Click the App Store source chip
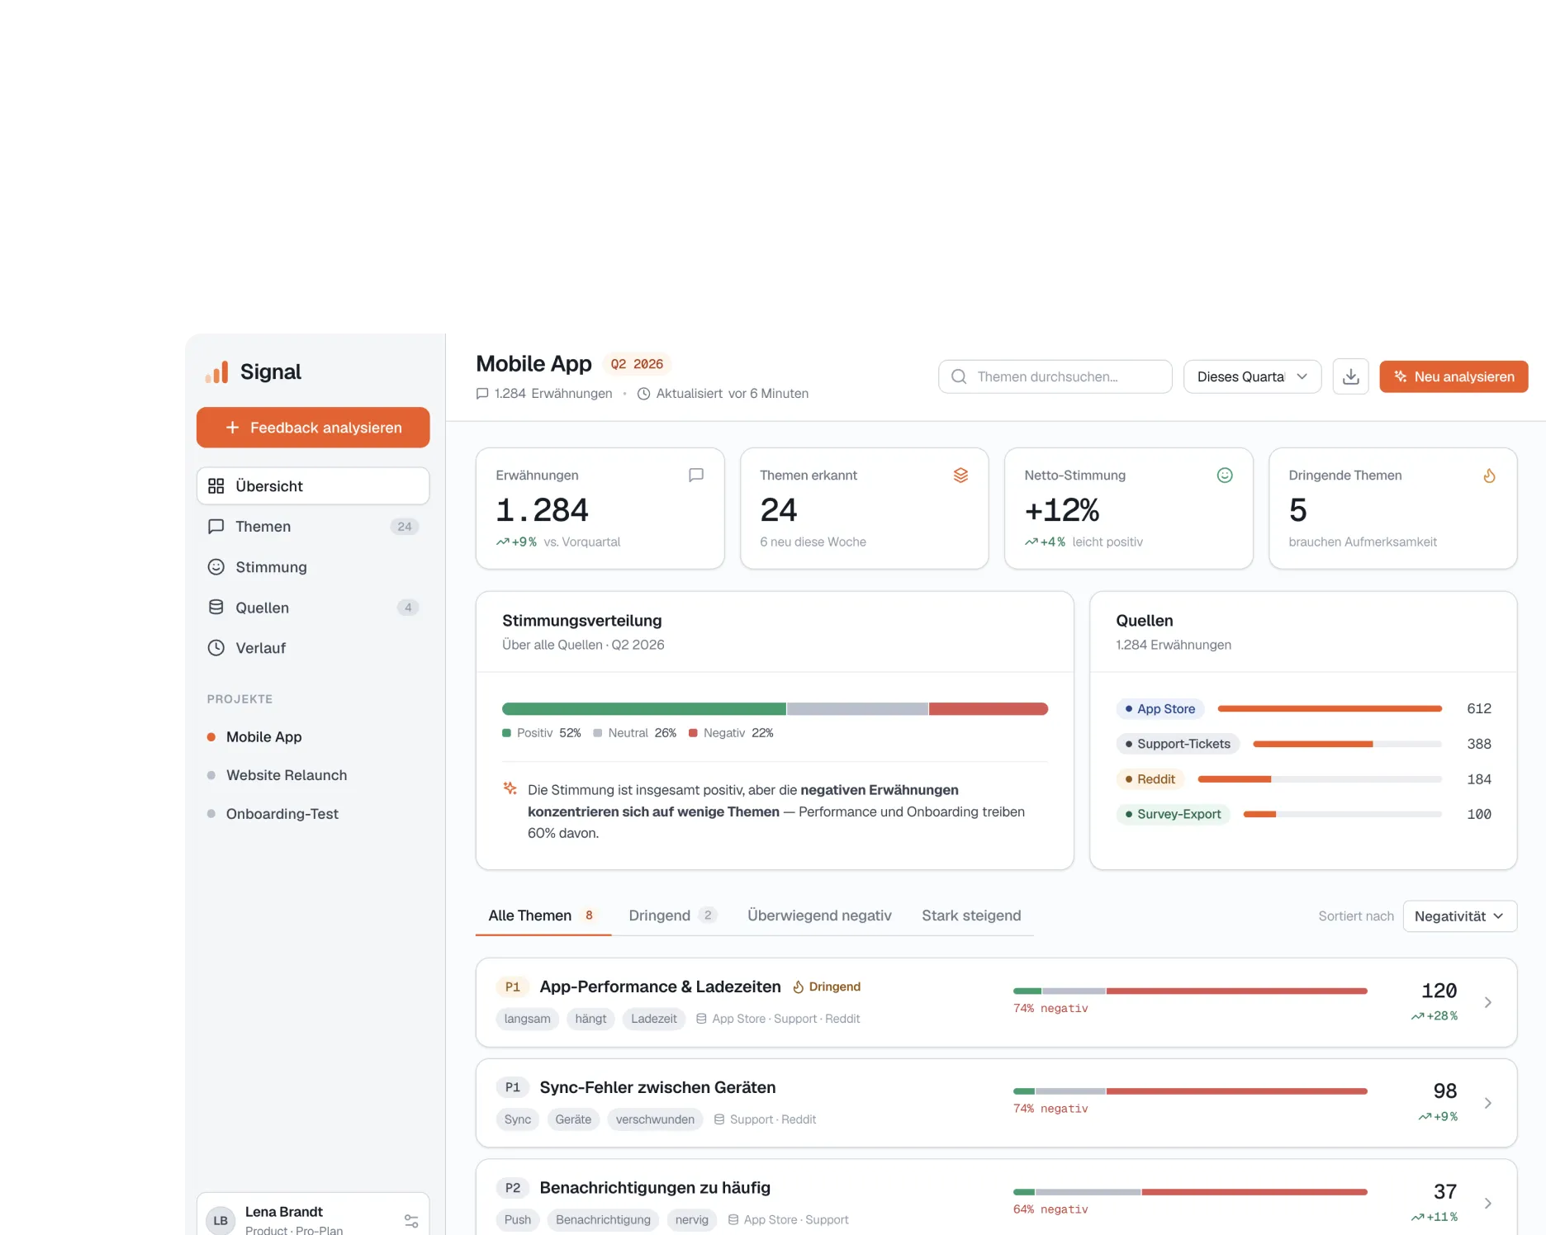 [x=1159, y=709]
